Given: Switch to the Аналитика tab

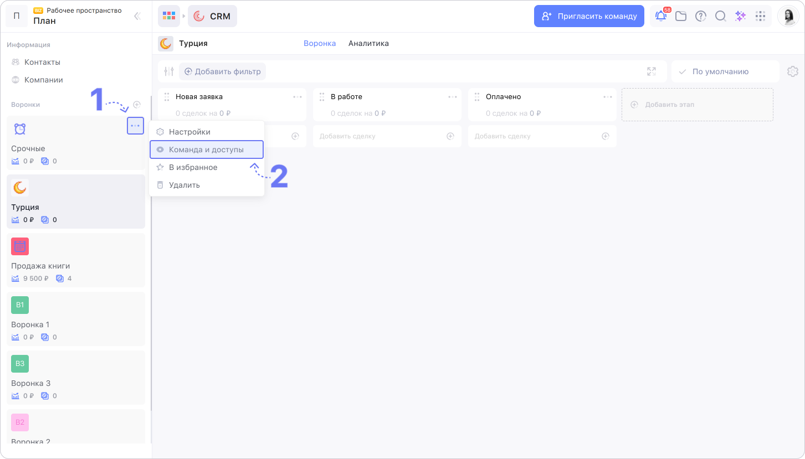Looking at the screenshot, I should (368, 43).
